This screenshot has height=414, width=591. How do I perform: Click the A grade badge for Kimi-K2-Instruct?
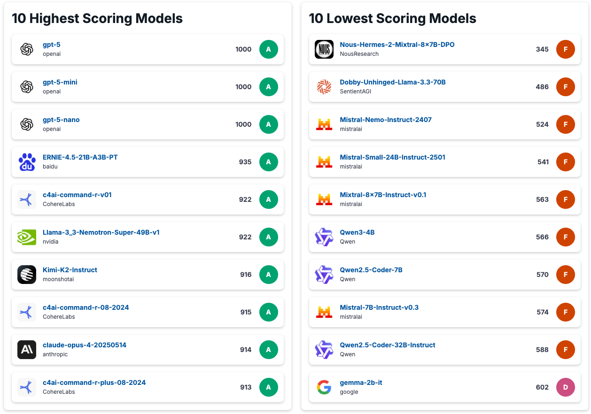coord(269,275)
